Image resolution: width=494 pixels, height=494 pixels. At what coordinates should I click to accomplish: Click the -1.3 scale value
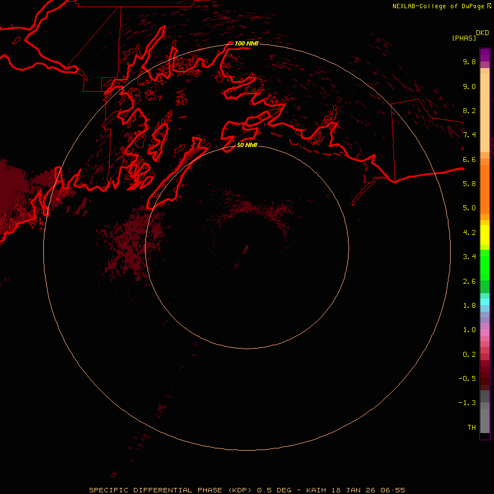467,403
